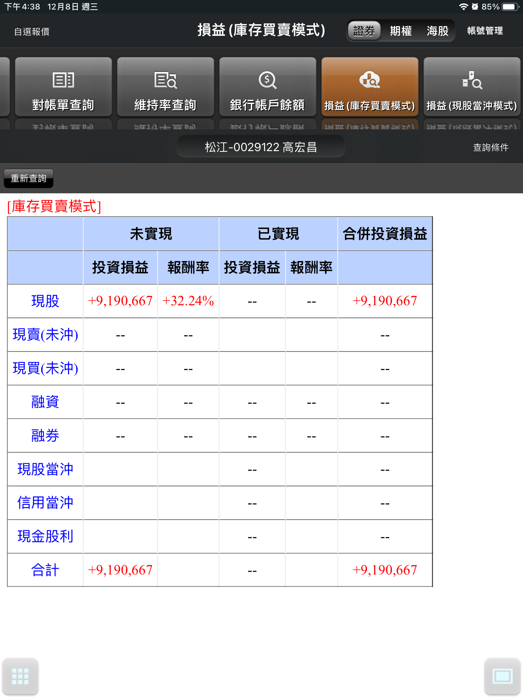Open 銀行帳戶餘額 dollar icon
This screenshot has width=523, height=697.
(268, 80)
